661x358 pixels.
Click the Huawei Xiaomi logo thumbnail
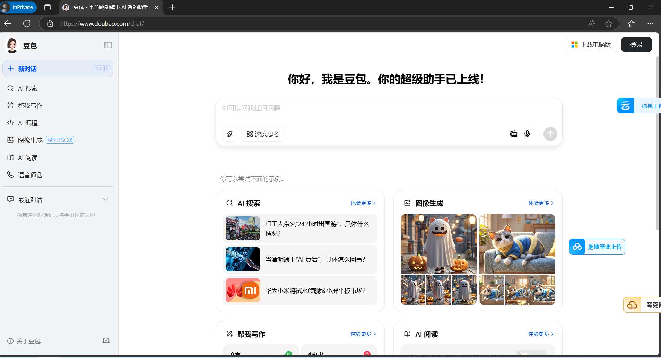[243, 290]
